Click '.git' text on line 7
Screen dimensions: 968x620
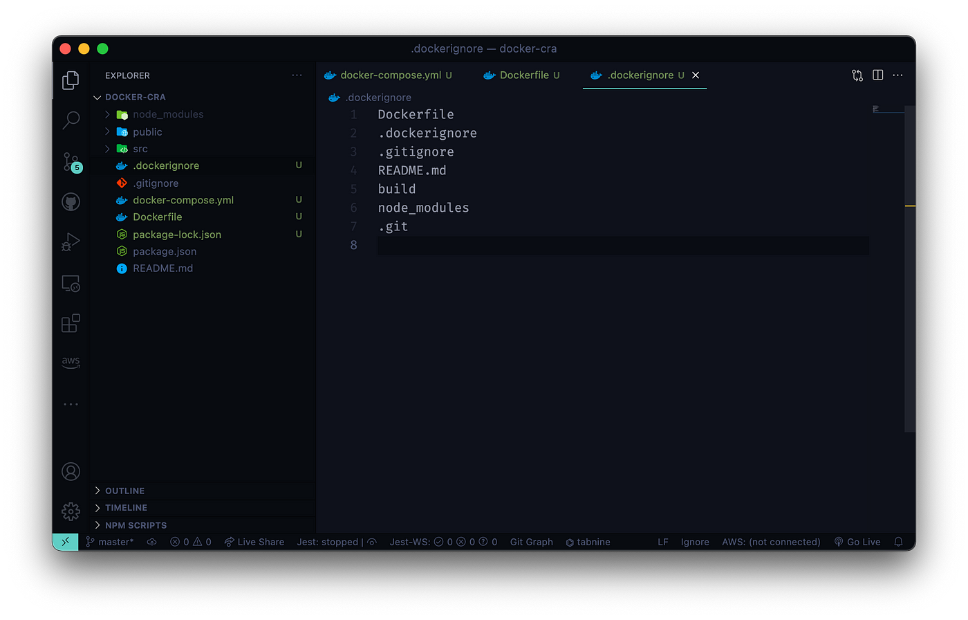[393, 226]
